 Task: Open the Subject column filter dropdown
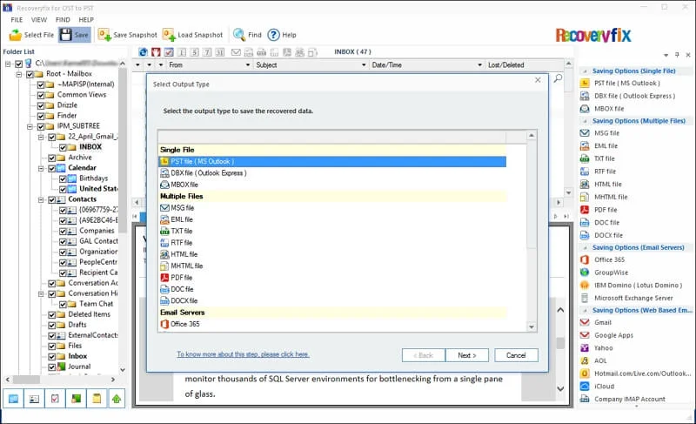tap(364, 64)
